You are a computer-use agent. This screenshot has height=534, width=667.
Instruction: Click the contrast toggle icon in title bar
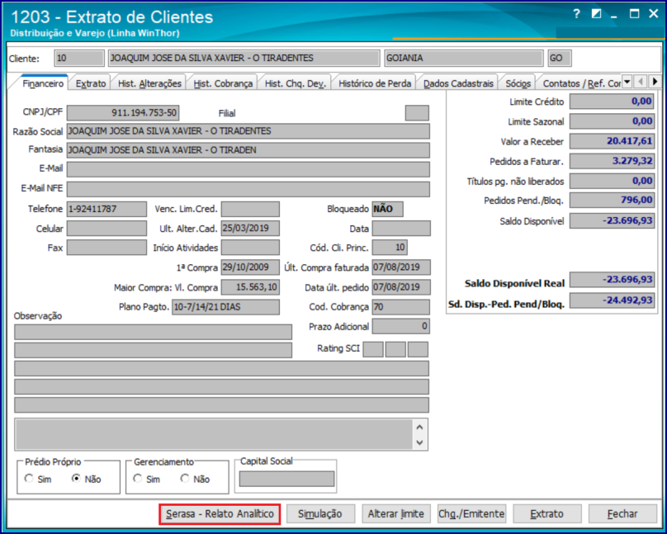click(596, 14)
